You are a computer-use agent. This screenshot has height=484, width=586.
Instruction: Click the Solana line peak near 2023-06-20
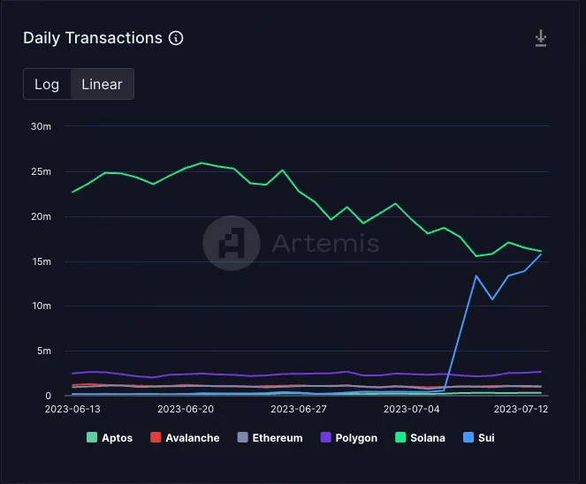coord(202,163)
